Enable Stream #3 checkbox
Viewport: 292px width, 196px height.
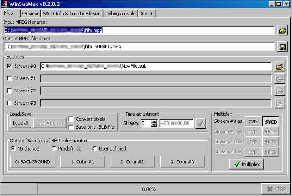[x=9, y=103]
